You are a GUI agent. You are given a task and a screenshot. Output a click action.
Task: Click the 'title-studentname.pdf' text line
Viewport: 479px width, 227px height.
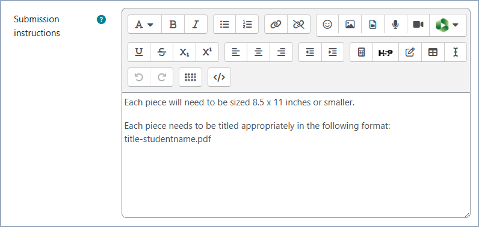tap(168, 139)
